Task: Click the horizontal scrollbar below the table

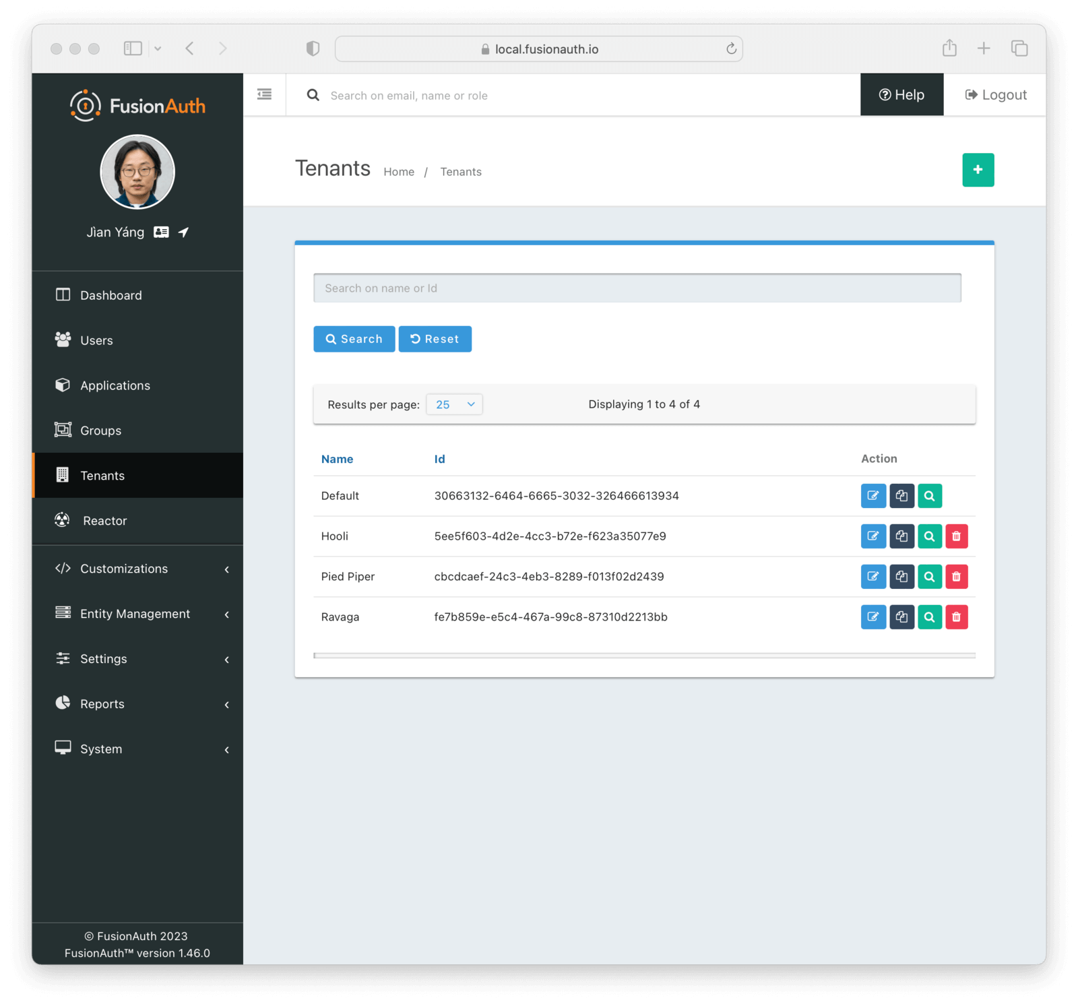Action: tap(644, 655)
